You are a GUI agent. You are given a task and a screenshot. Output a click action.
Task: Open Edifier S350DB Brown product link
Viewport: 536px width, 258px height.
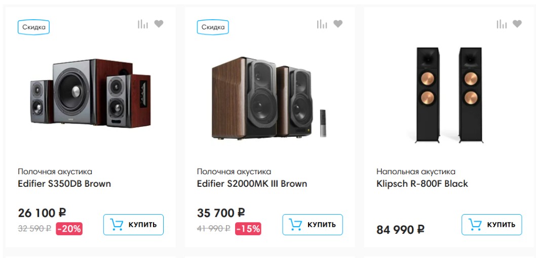[x=64, y=184]
